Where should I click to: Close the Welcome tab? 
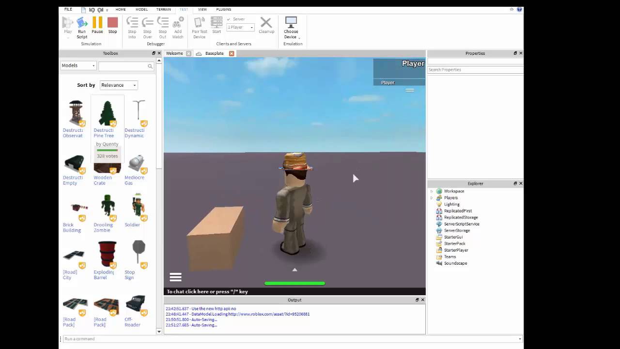click(188, 53)
